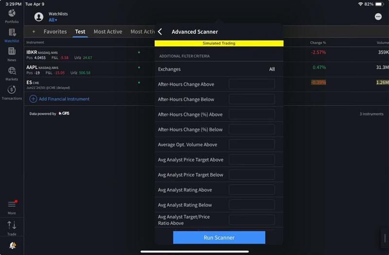Open Transactions from the sidebar
Image resolution: width=389 pixels, height=255 pixels.
pyautogui.click(x=12, y=92)
